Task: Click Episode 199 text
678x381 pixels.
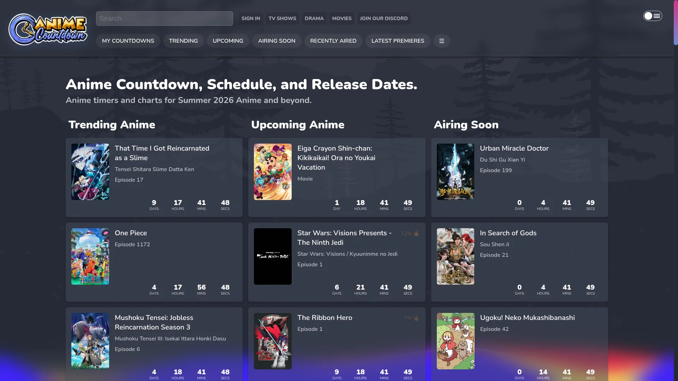Action: [x=496, y=170]
